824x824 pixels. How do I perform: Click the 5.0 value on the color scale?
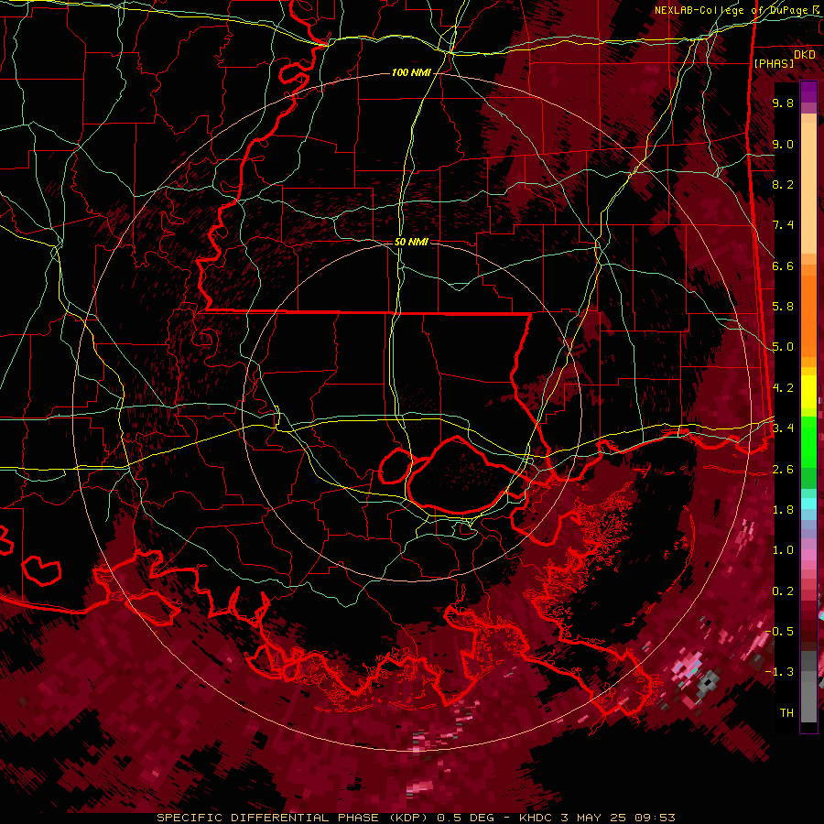coord(783,347)
